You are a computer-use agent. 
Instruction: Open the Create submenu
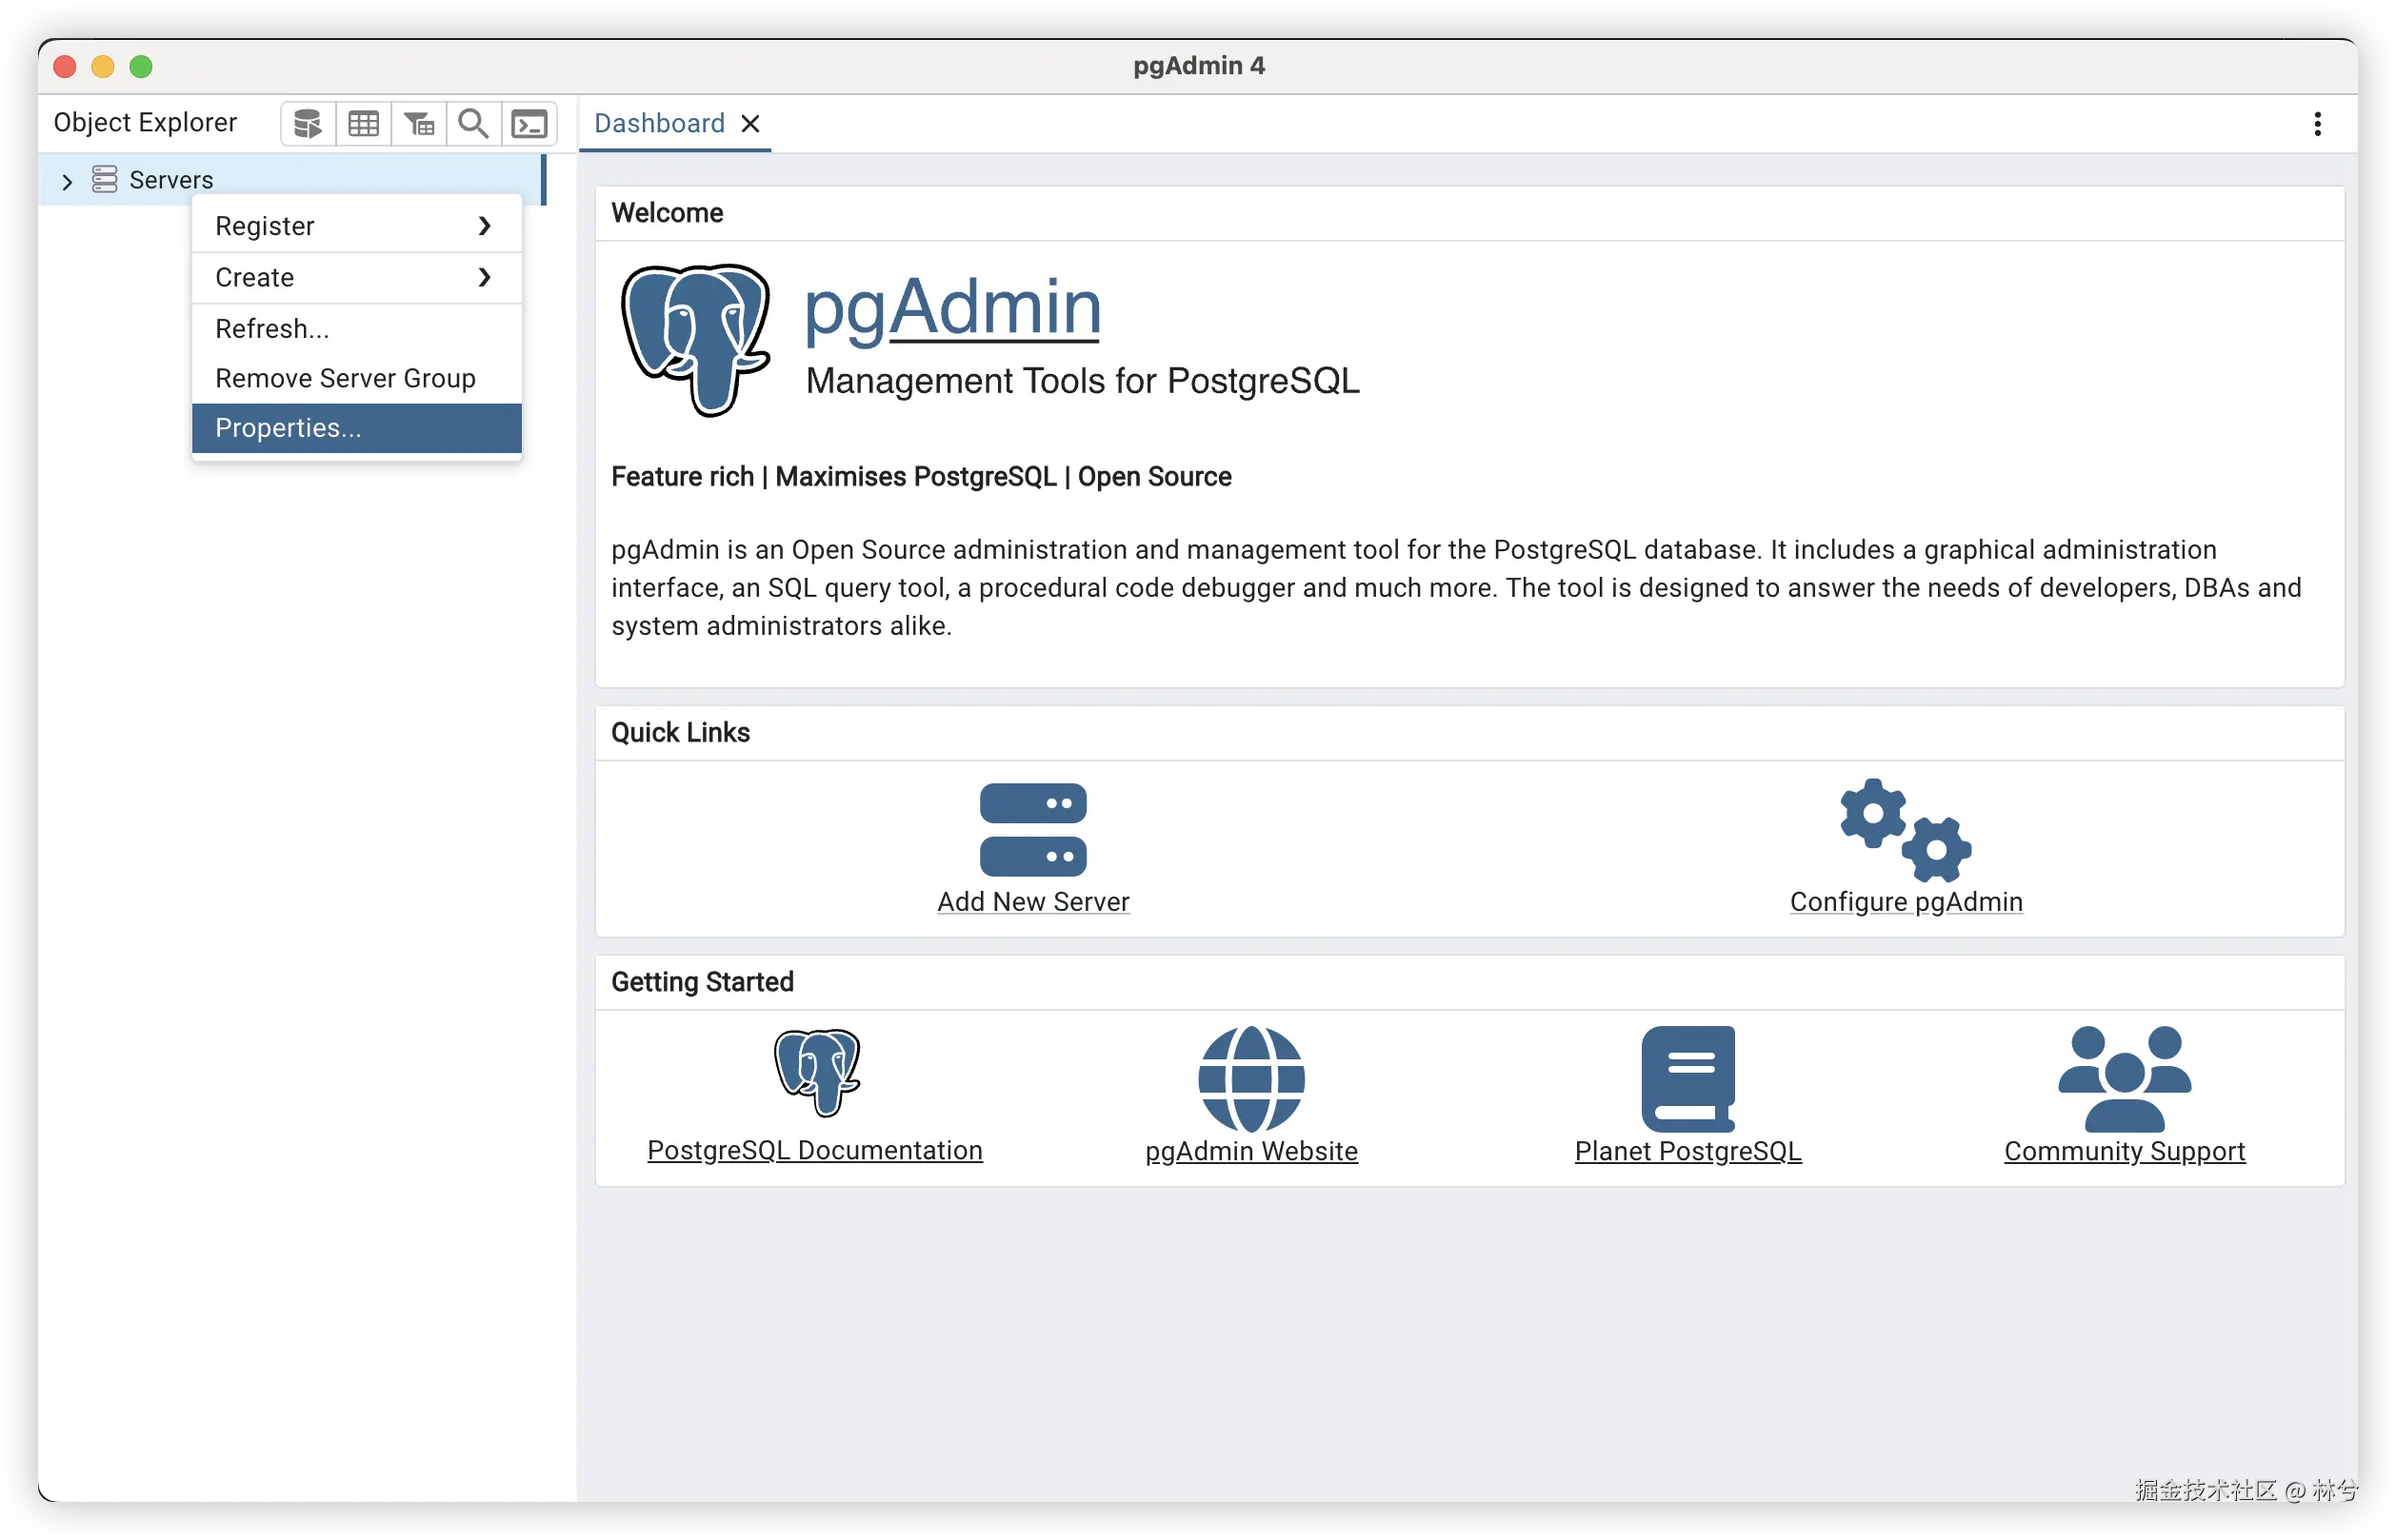pos(356,277)
